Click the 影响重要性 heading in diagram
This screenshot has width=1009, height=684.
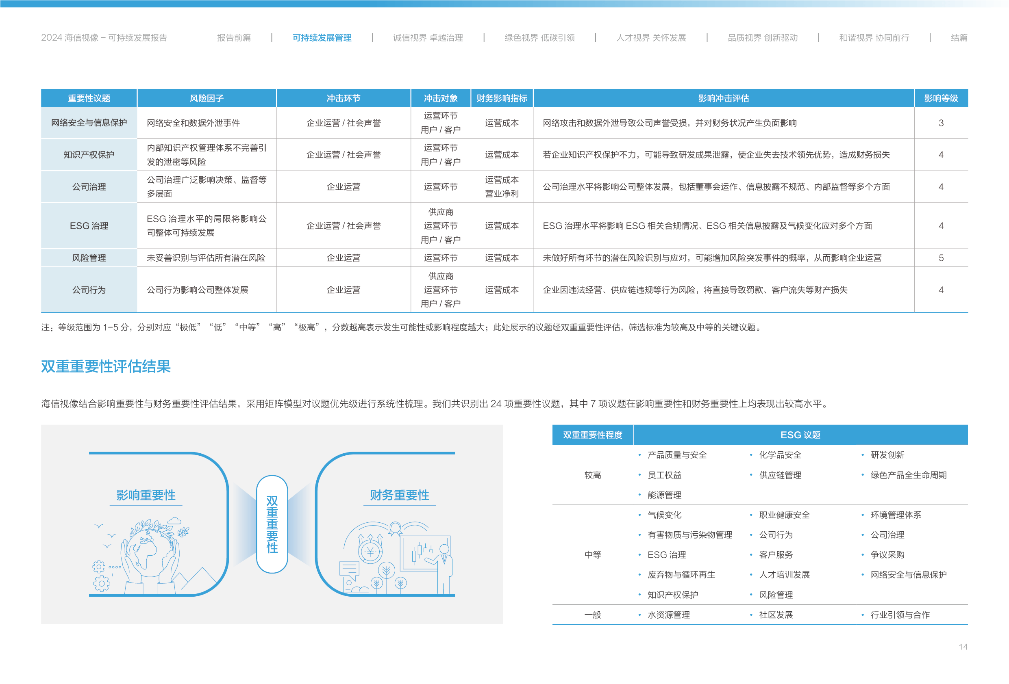click(146, 495)
